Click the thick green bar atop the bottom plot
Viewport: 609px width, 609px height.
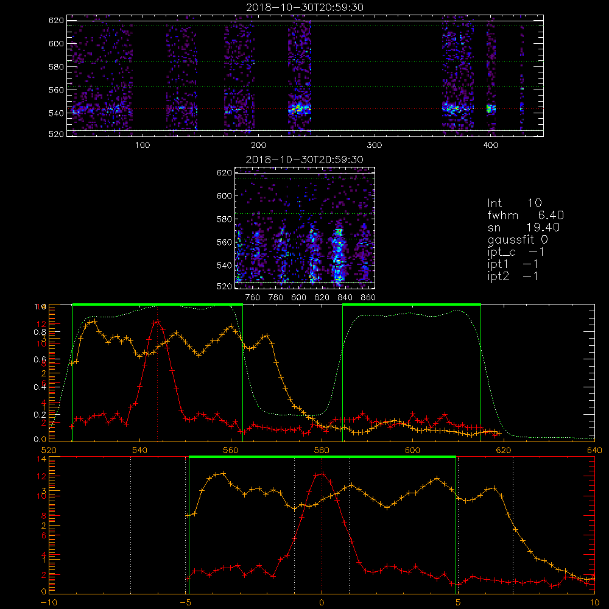(322, 457)
